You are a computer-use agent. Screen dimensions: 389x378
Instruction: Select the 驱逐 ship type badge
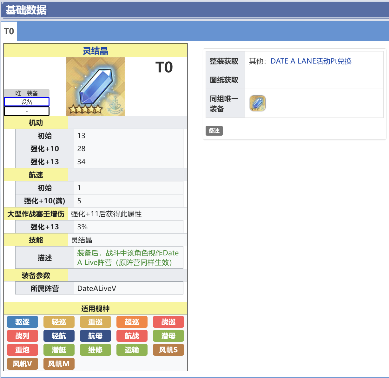coord(22,321)
